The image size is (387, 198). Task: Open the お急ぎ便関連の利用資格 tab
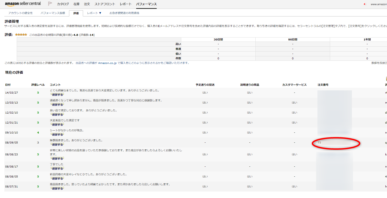pos(124,13)
